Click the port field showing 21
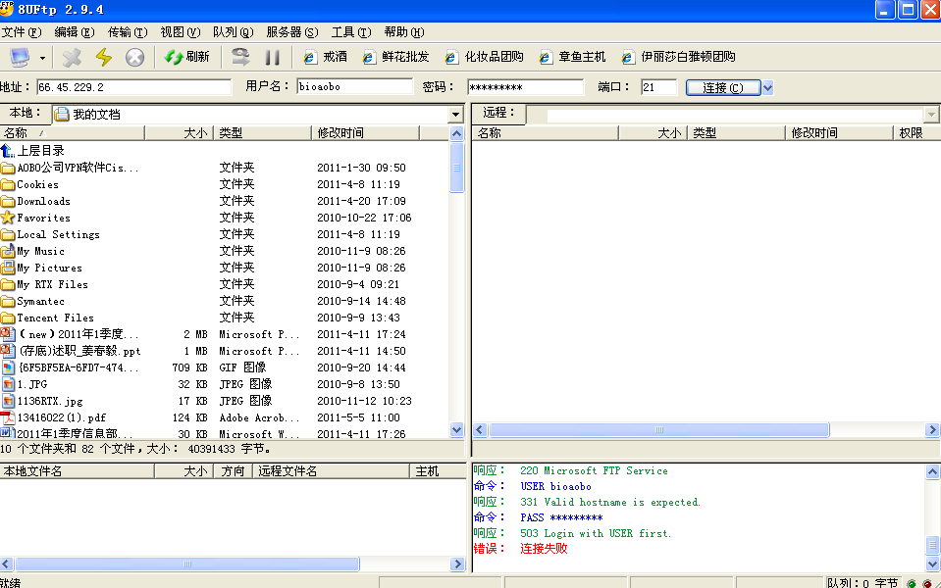 pos(658,87)
